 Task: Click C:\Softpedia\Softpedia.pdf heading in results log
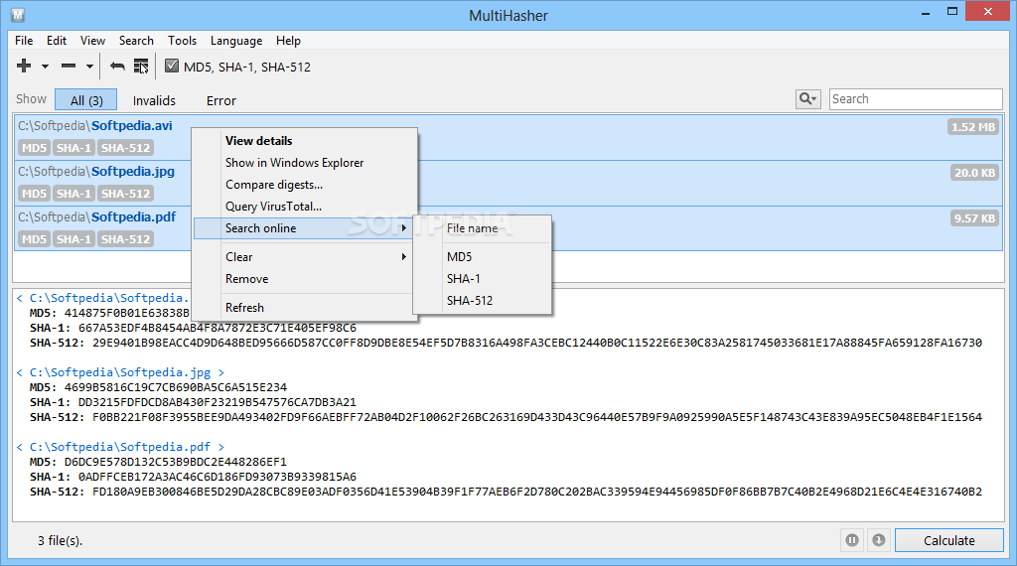tap(120, 447)
